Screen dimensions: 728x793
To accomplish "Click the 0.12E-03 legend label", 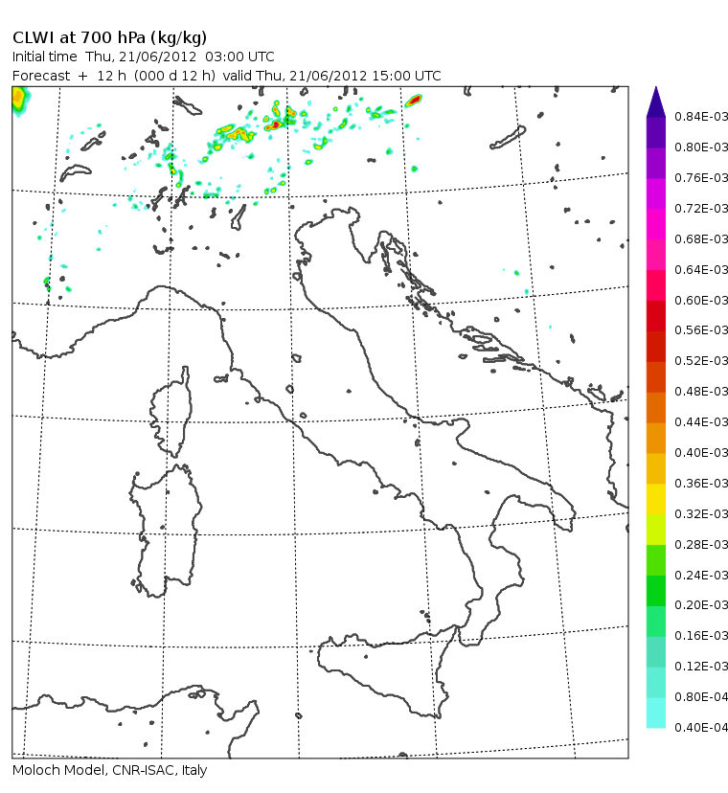I will [701, 666].
